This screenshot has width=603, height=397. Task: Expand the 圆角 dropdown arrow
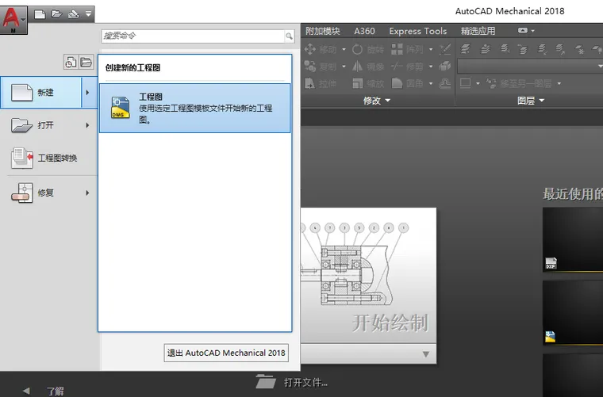coord(431,84)
